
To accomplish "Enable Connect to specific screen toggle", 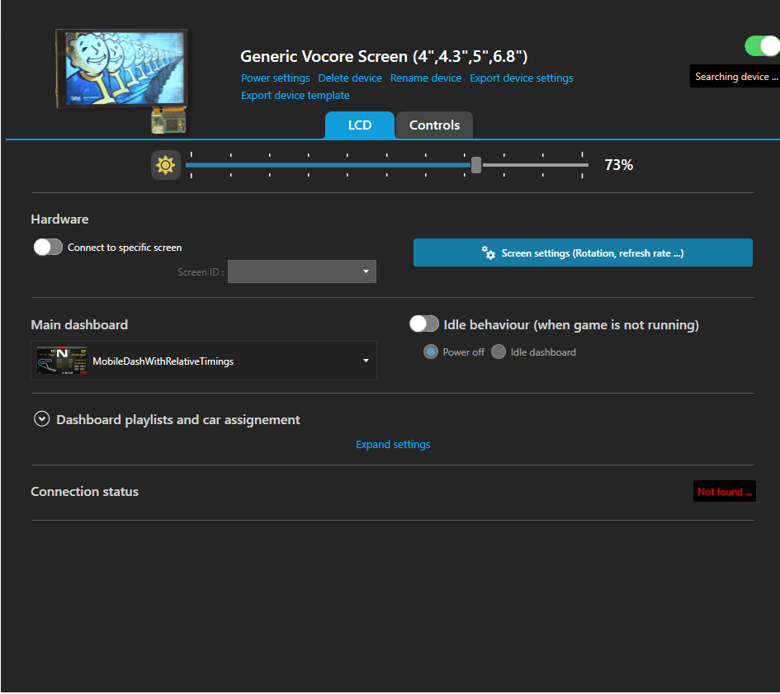I will pyautogui.click(x=48, y=247).
